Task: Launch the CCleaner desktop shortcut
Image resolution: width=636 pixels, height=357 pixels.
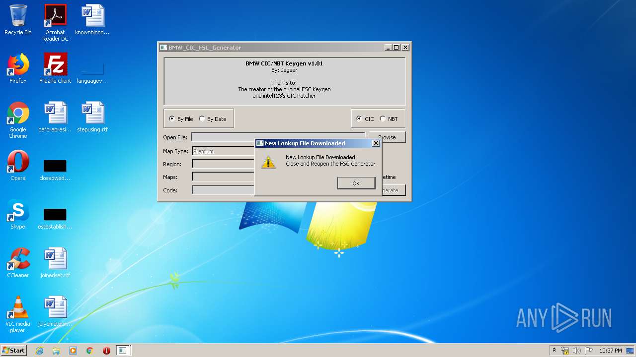Action: tap(18, 263)
